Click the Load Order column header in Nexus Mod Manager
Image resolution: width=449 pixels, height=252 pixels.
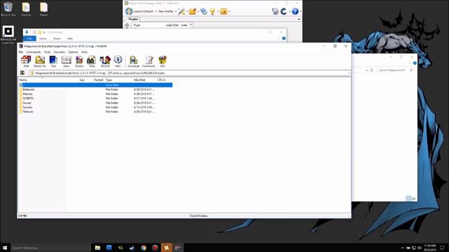coord(172,25)
